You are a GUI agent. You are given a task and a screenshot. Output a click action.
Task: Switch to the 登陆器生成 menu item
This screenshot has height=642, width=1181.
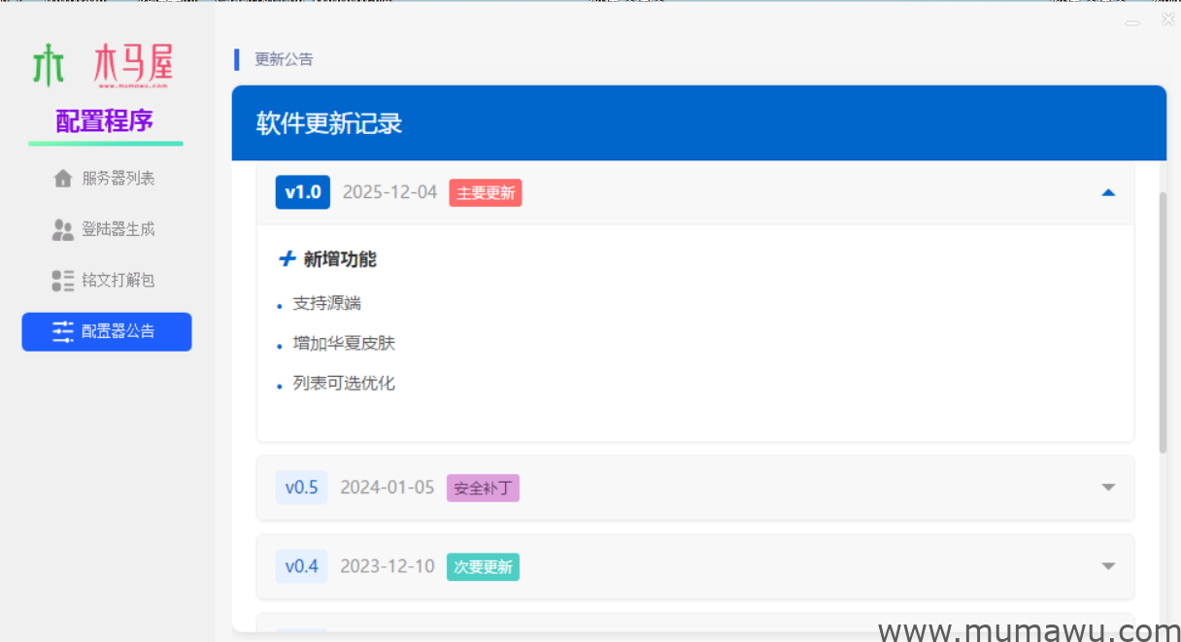[x=107, y=229]
